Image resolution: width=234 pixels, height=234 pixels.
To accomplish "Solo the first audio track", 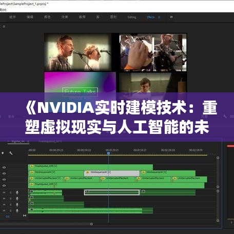I will tap(11, 192).
